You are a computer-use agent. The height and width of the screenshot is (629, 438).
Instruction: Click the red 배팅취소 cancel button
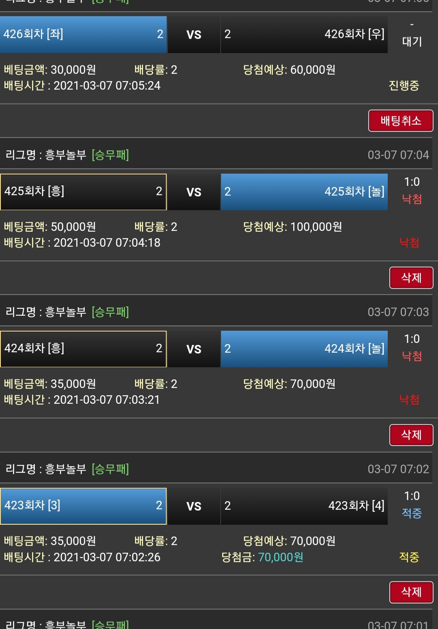pyautogui.click(x=400, y=121)
